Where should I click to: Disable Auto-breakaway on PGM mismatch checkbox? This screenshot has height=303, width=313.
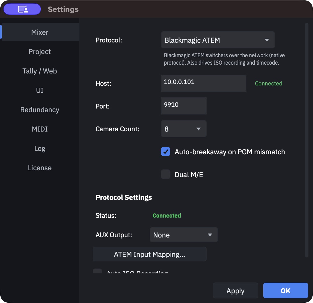pyautogui.click(x=166, y=151)
